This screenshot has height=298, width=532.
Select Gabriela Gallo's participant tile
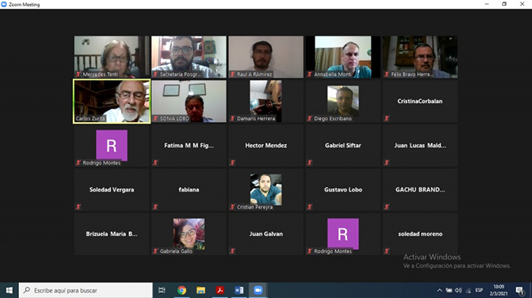coord(189,234)
